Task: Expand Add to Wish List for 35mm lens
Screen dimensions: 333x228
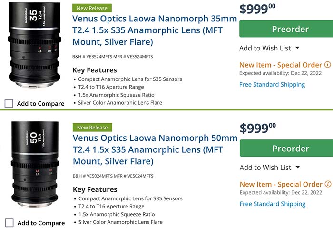Action: tap(269, 48)
